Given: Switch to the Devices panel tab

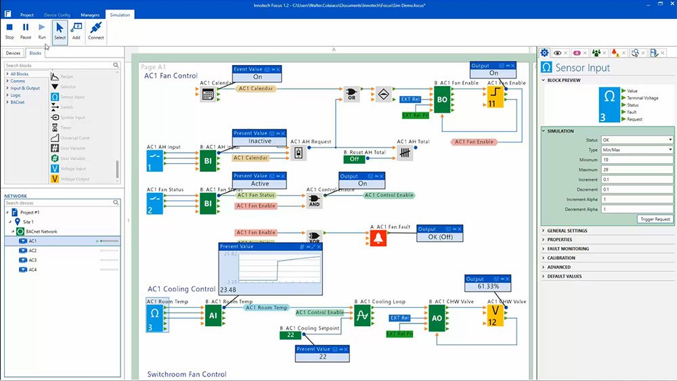Looking at the screenshot, I should tap(13, 53).
